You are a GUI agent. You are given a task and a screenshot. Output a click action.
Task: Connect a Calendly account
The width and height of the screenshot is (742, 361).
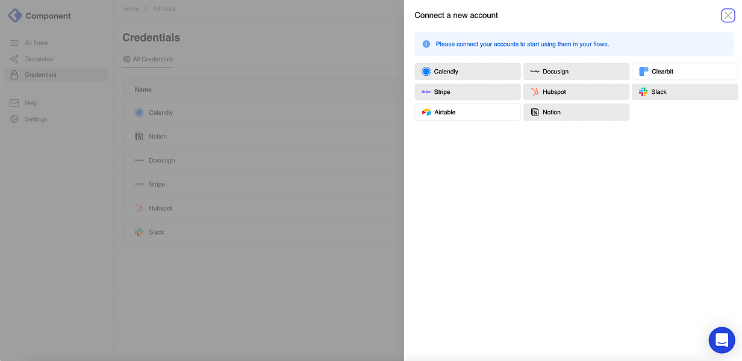click(x=467, y=72)
